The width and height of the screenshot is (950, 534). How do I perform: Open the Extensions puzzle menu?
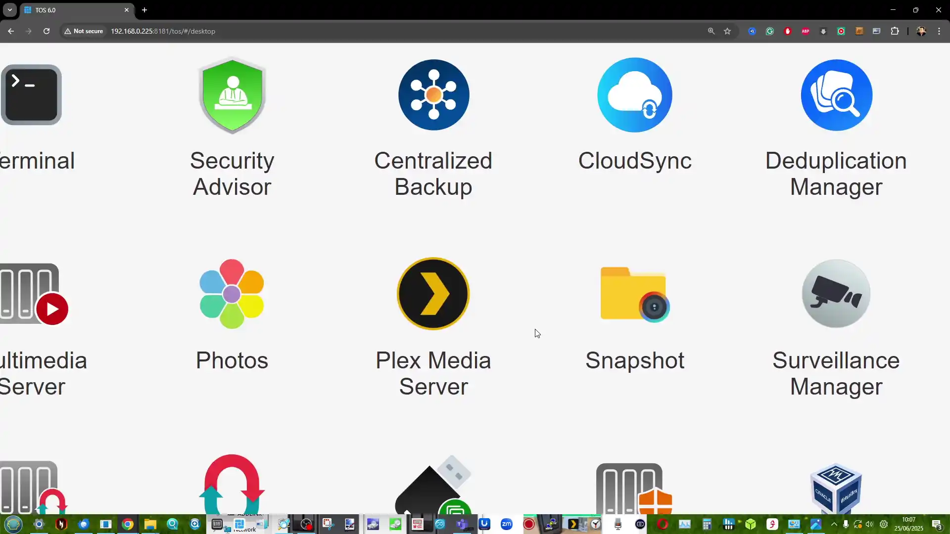pyautogui.click(x=895, y=31)
